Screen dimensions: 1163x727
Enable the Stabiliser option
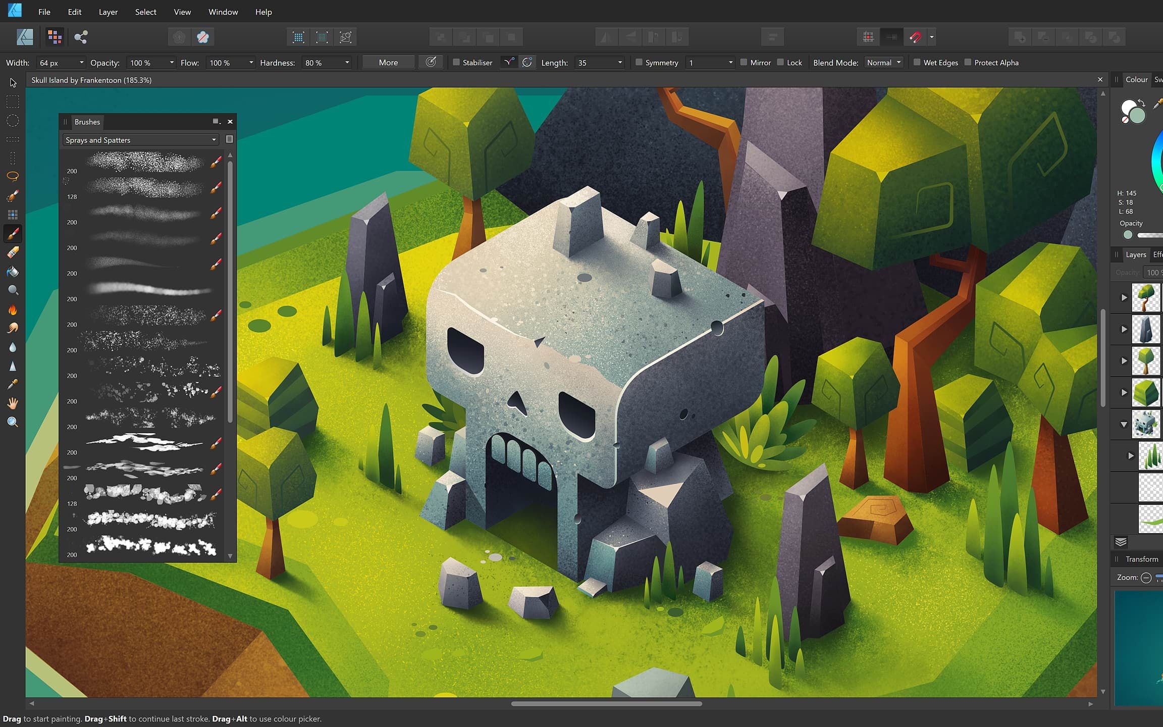tap(456, 62)
